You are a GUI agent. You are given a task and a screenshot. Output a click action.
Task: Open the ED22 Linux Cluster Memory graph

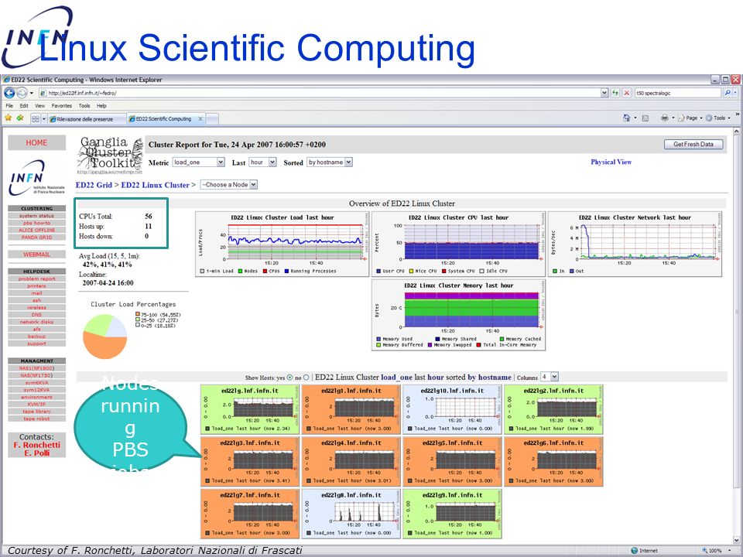459,315
